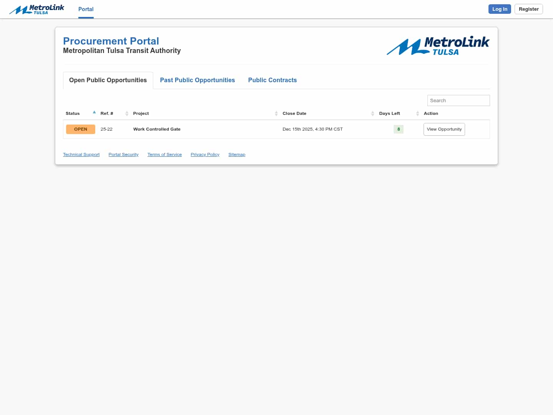Click the large MetroLink Tulsa portal logo
The width and height of the screenshot is (553, 415).
click(x=438, y=46)
